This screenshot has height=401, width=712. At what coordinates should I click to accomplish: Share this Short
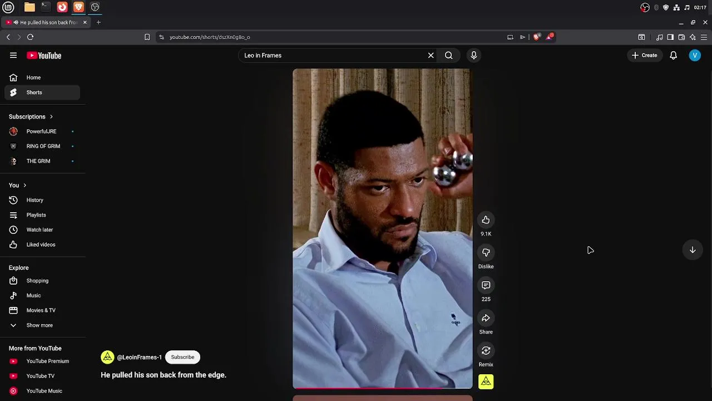[x=486, y=318]
